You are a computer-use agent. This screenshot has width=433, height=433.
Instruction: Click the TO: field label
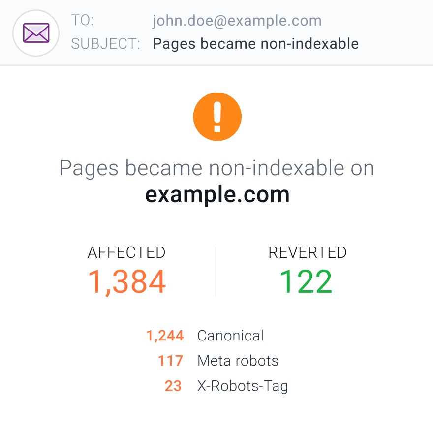point(82,20)
